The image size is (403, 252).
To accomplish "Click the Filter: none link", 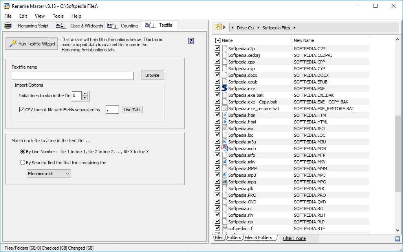I will [x=294, y=238].
